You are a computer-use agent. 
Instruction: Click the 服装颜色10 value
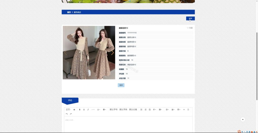coord(132,56)
